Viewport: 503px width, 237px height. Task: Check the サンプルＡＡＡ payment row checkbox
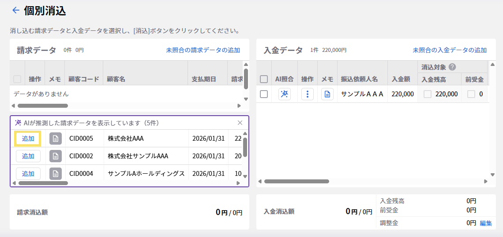[x=264, y=94]
